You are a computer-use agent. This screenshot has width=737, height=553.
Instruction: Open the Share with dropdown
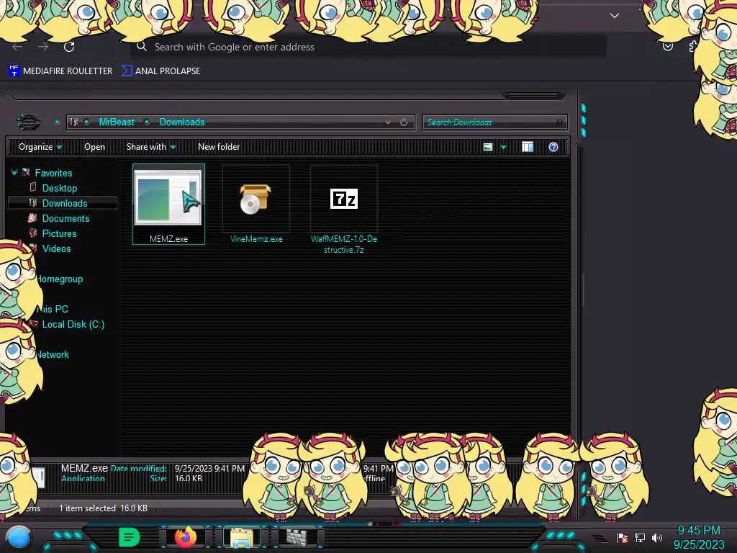pos(151,147)
